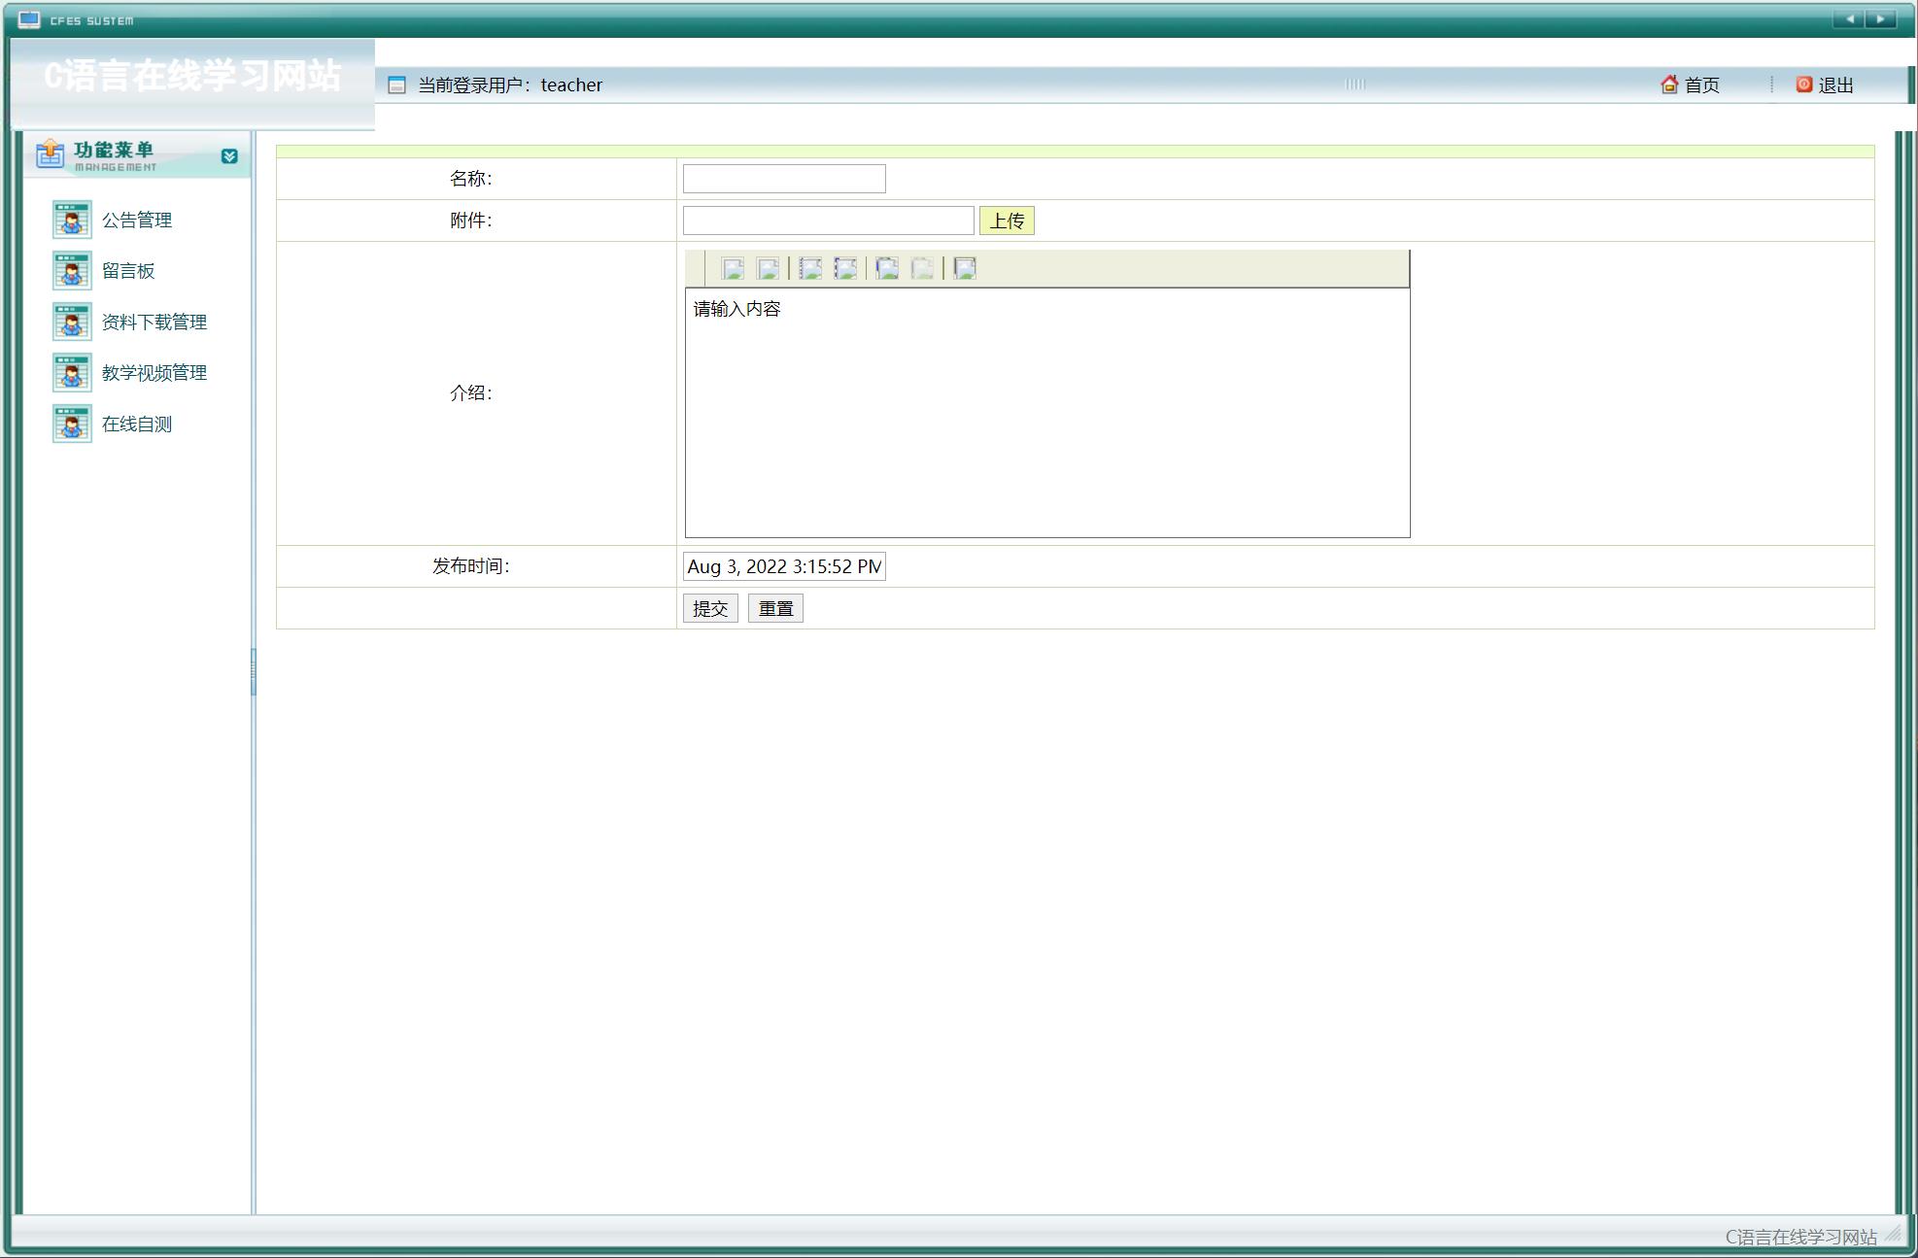
Task: Click the 公告管理 sidebar icon
Action: pyautogui.click(x=71, y=220)
